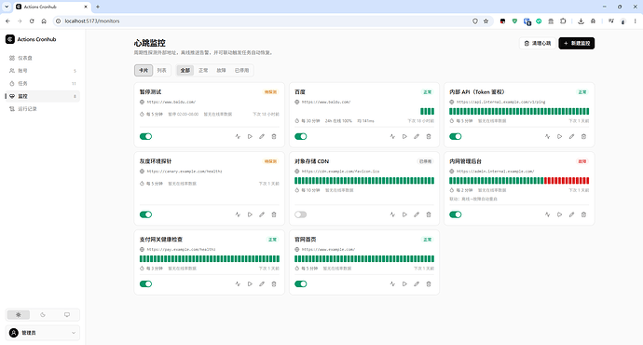View history chart for 暂停测试 monitor

tap(238, 137)
